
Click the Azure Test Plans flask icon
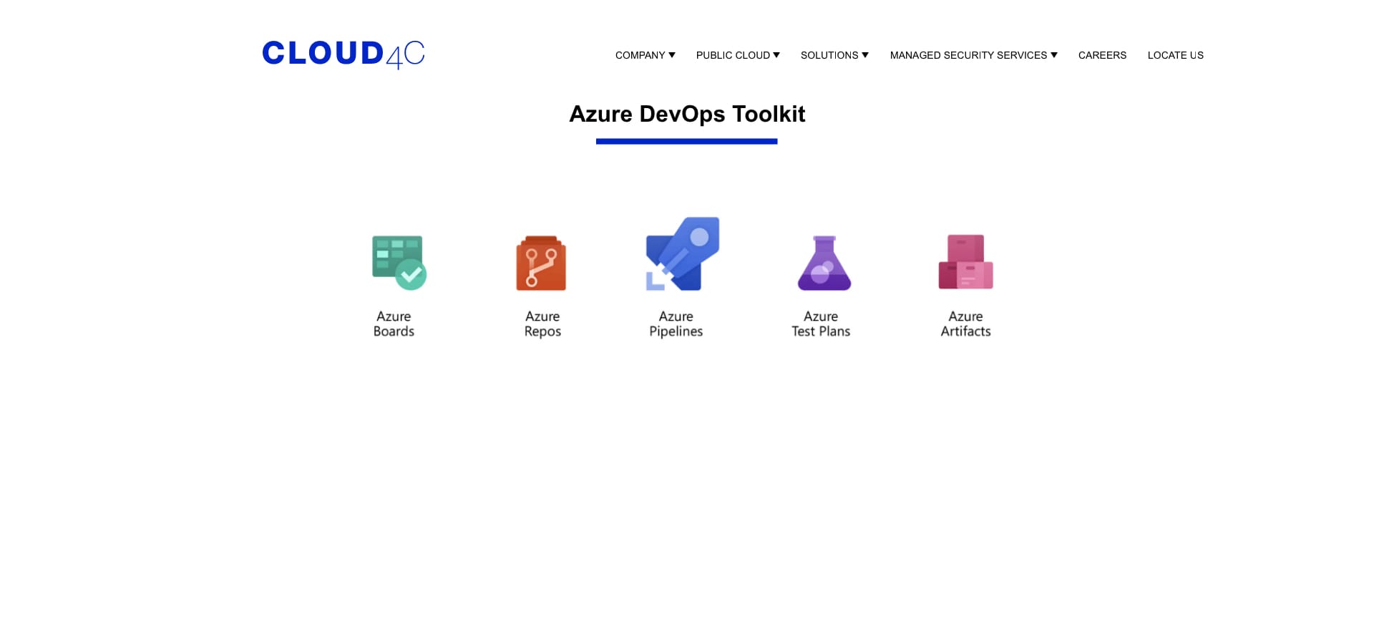tap(824, 263)
